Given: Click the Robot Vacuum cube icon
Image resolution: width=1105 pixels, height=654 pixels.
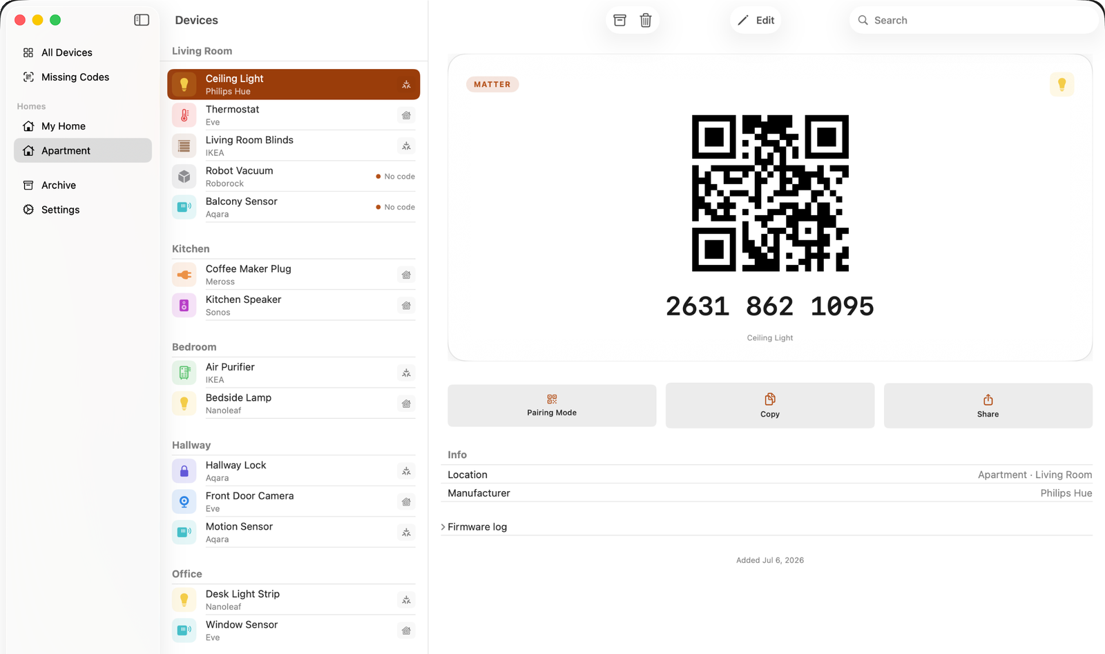Looking at the screenshot, I should (184, 177).
